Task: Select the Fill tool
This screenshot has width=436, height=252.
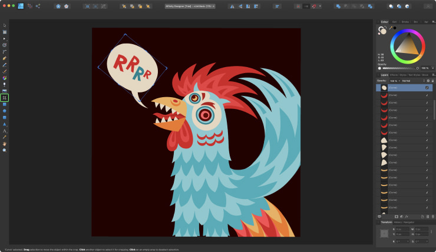Action: (x=5, y=78)
